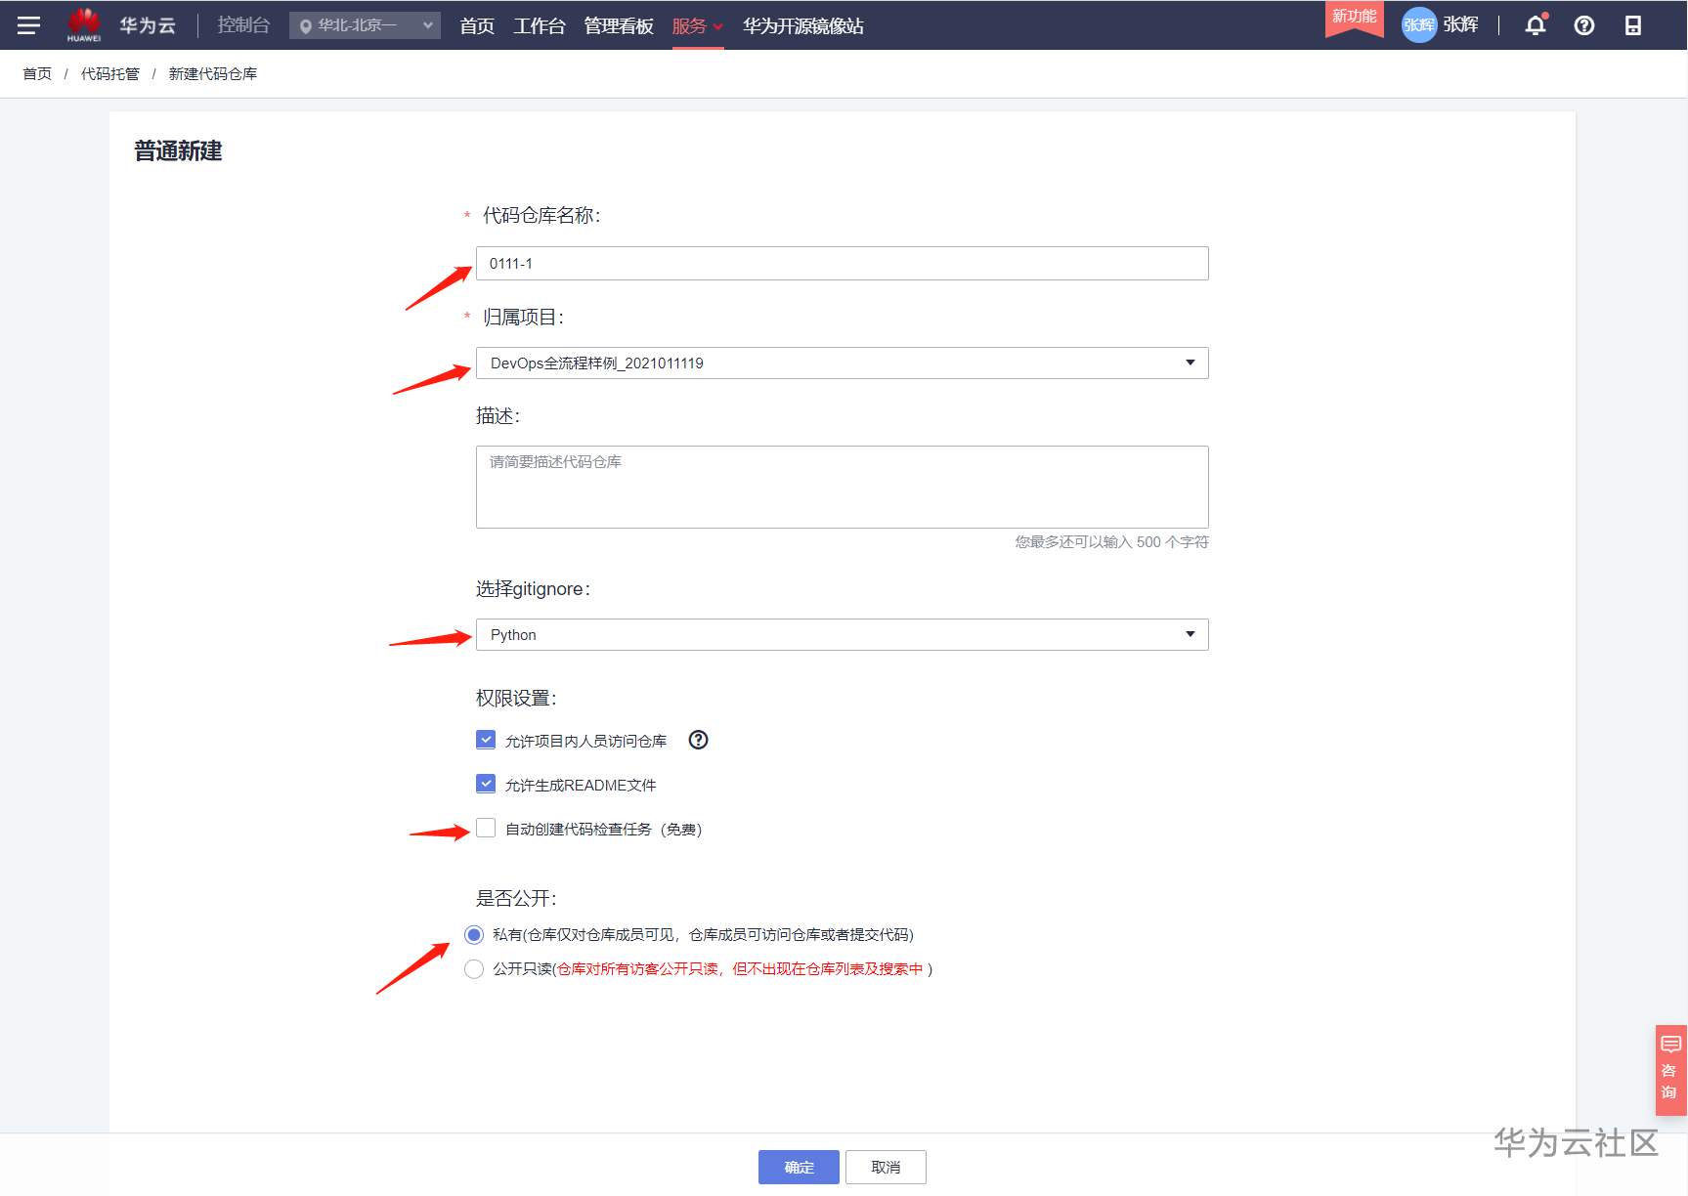Expand the 服务 menu
1688x1196 pixels.
tap(697, 26)
